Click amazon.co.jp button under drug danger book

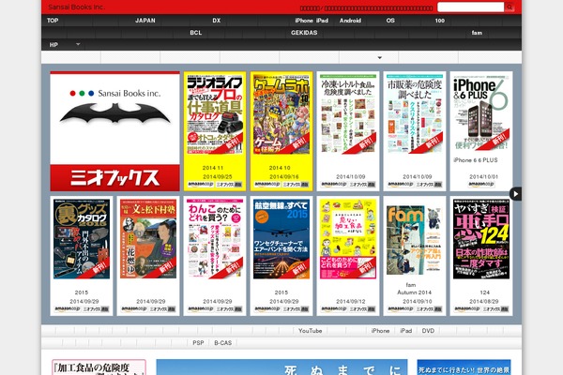(400, 185)
